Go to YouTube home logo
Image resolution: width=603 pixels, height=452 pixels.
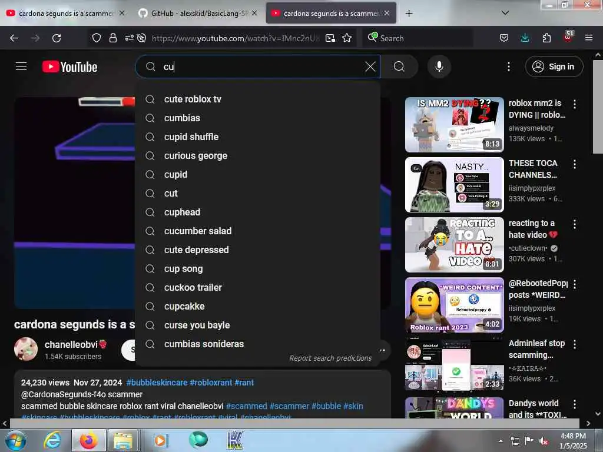(x=69, y=67)
